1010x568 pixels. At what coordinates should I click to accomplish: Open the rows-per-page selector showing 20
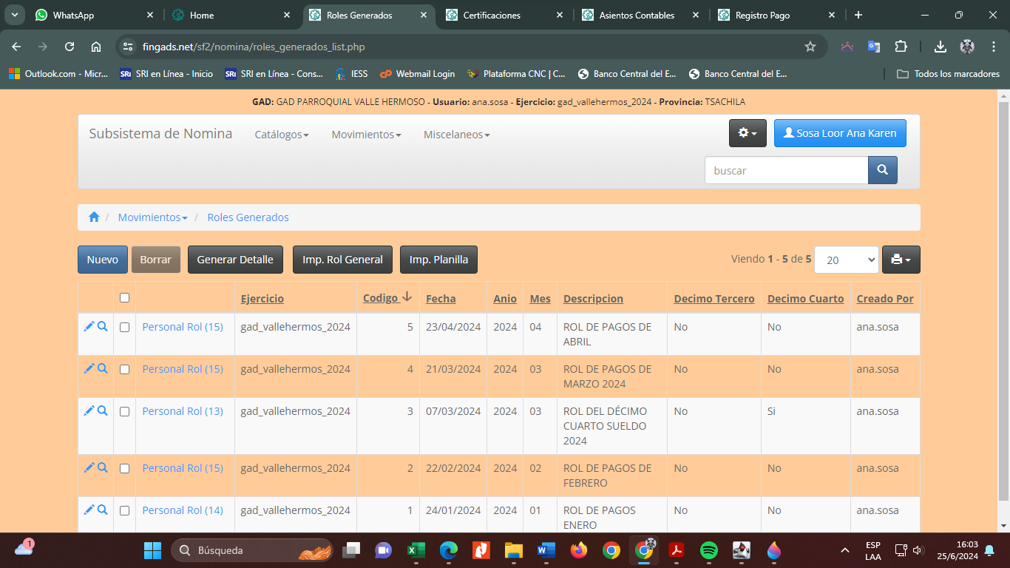846,260
